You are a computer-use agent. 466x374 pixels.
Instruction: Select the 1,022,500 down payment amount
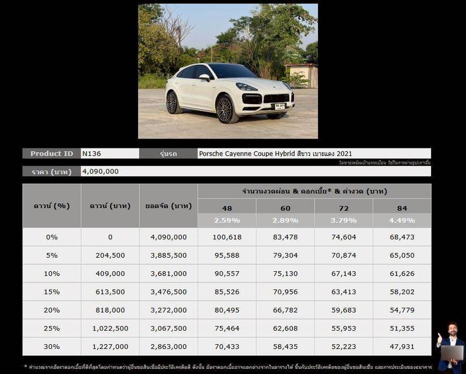point(110,328)
